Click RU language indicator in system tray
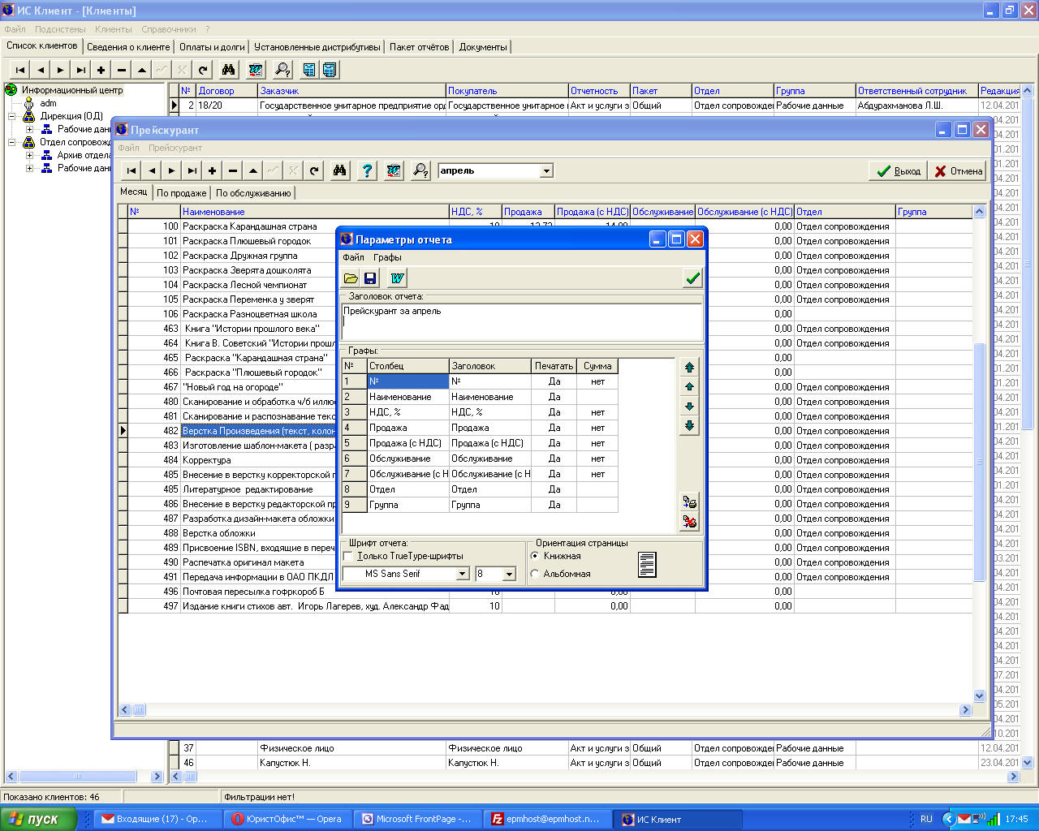The height and width of the screenshot is (831, 1039). point(926,819)
